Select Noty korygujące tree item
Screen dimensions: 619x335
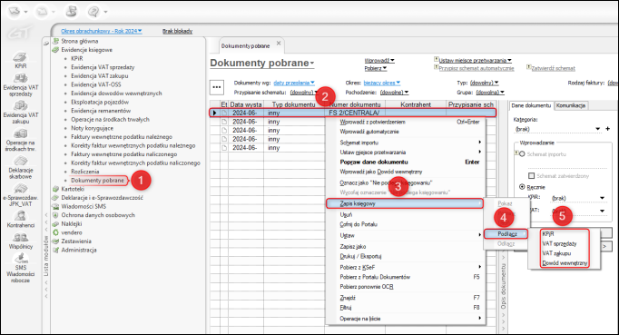coord(92,128)
